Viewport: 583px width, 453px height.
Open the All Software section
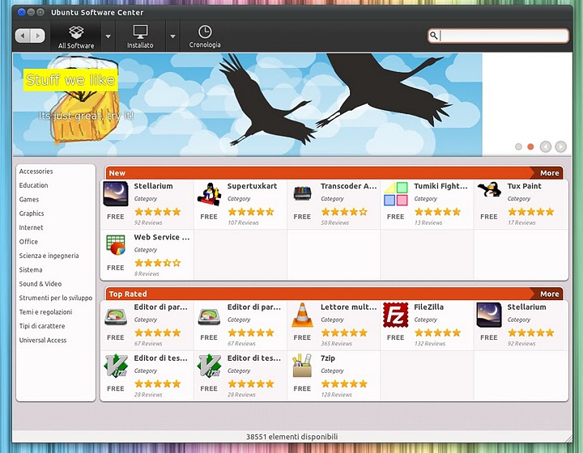point(76,36)
